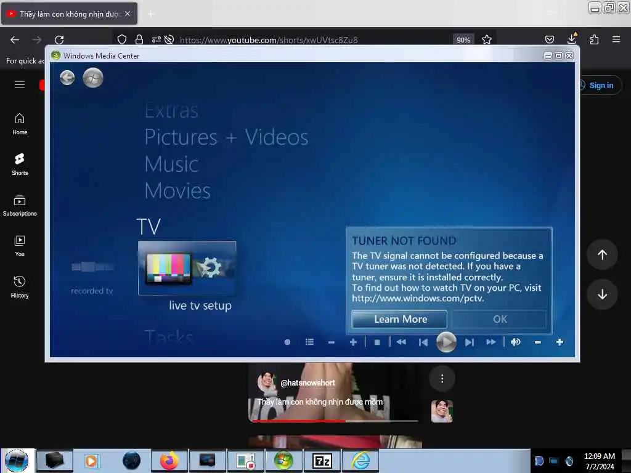Lower volume with the minus button

point(537,342)
